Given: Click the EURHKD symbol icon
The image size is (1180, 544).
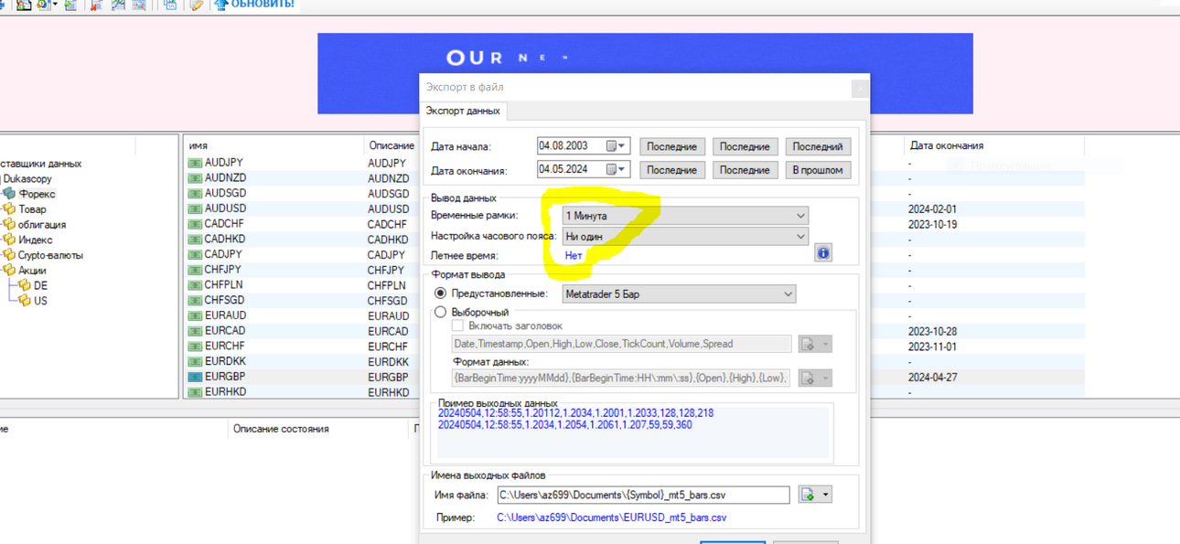Looking at the screenshot, I should click(x=195, y=392).
